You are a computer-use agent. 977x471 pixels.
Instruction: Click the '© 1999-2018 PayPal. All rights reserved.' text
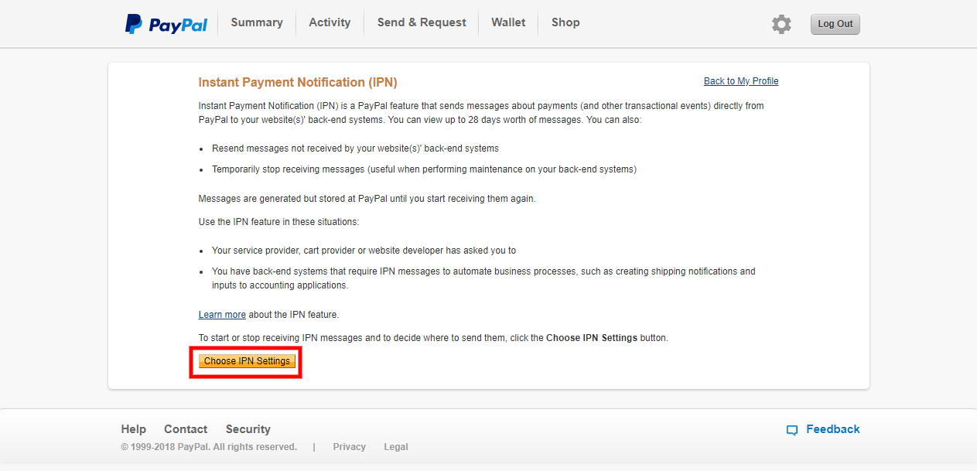(x=209, y=447)
